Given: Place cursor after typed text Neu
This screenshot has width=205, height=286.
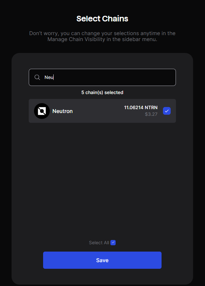Looking at the screenshot, I should click(54, 77).
